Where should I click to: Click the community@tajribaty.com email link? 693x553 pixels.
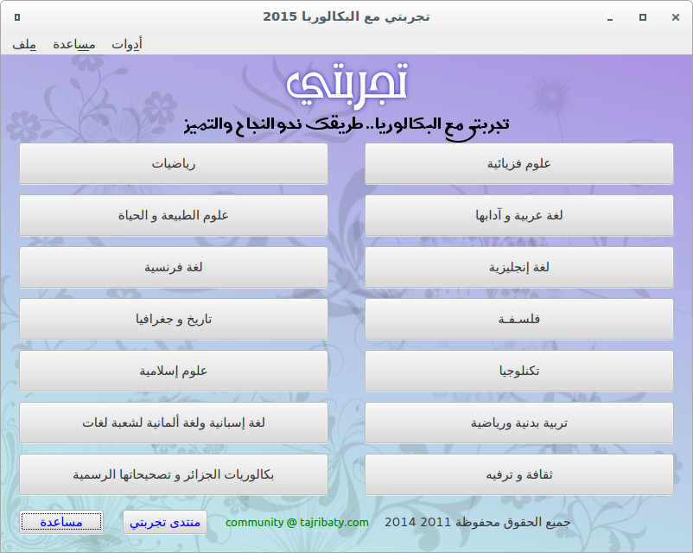click(x=297, y=523)
